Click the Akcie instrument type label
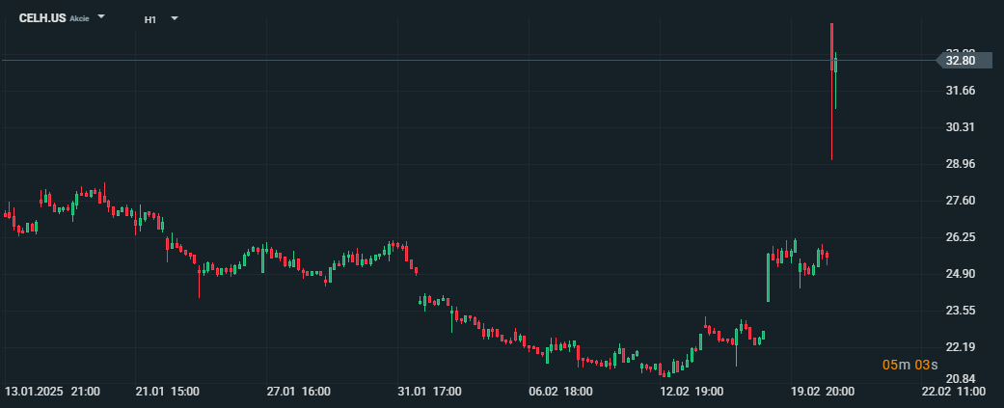Image resolution: width=1004 pixels, height=408 pixels. [x=79, y=18]
